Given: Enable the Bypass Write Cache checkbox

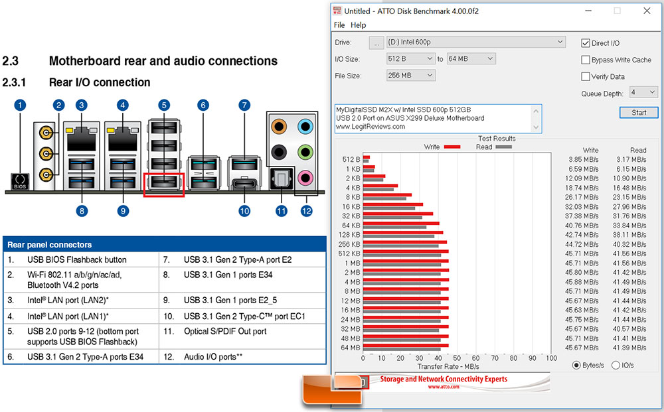Looking at the screenshot, I should [586, 60].
